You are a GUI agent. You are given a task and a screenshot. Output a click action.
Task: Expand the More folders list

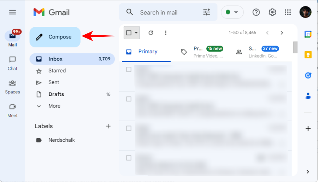72,106
